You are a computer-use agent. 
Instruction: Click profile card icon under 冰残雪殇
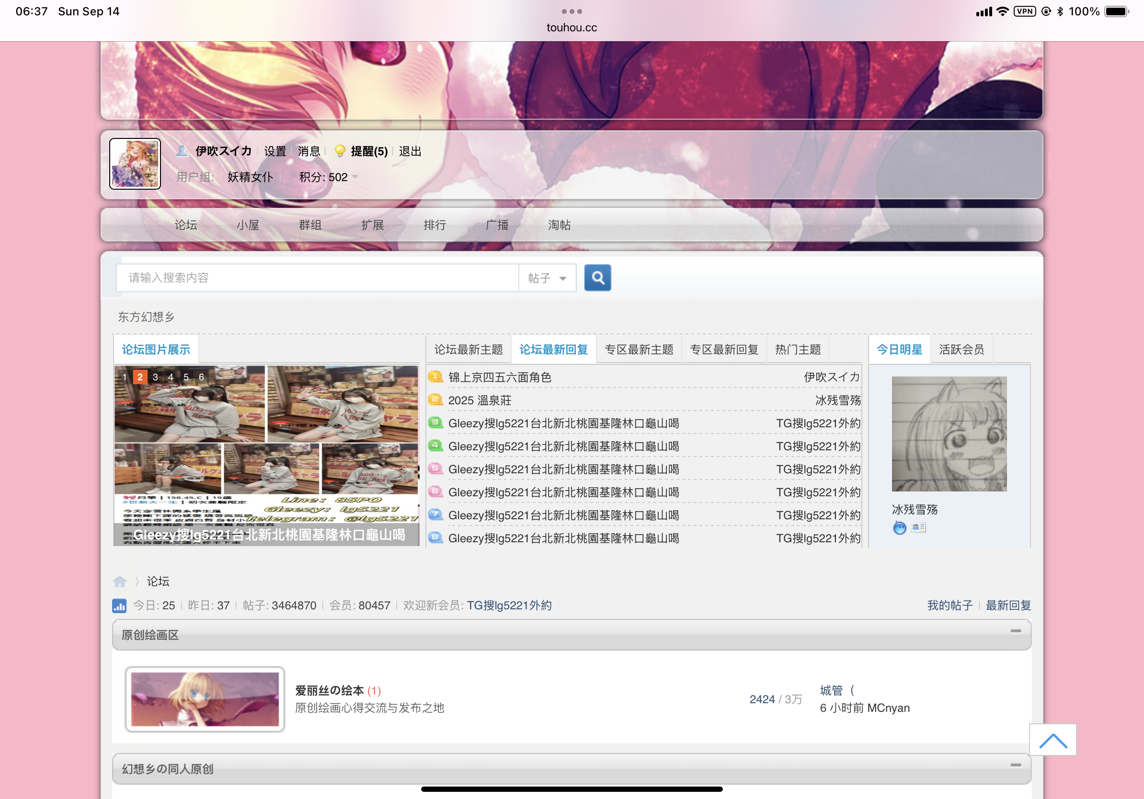coord(918,527)
